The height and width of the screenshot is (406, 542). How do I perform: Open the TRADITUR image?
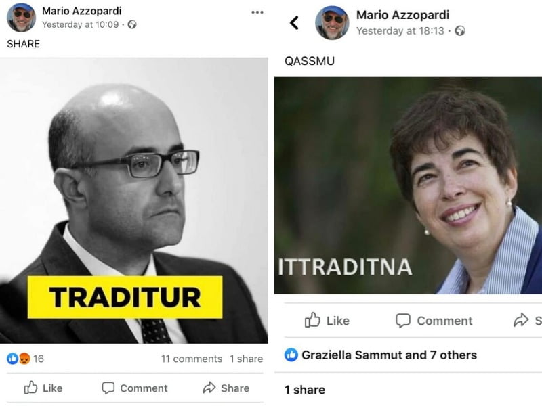click(x=134, y=200)
